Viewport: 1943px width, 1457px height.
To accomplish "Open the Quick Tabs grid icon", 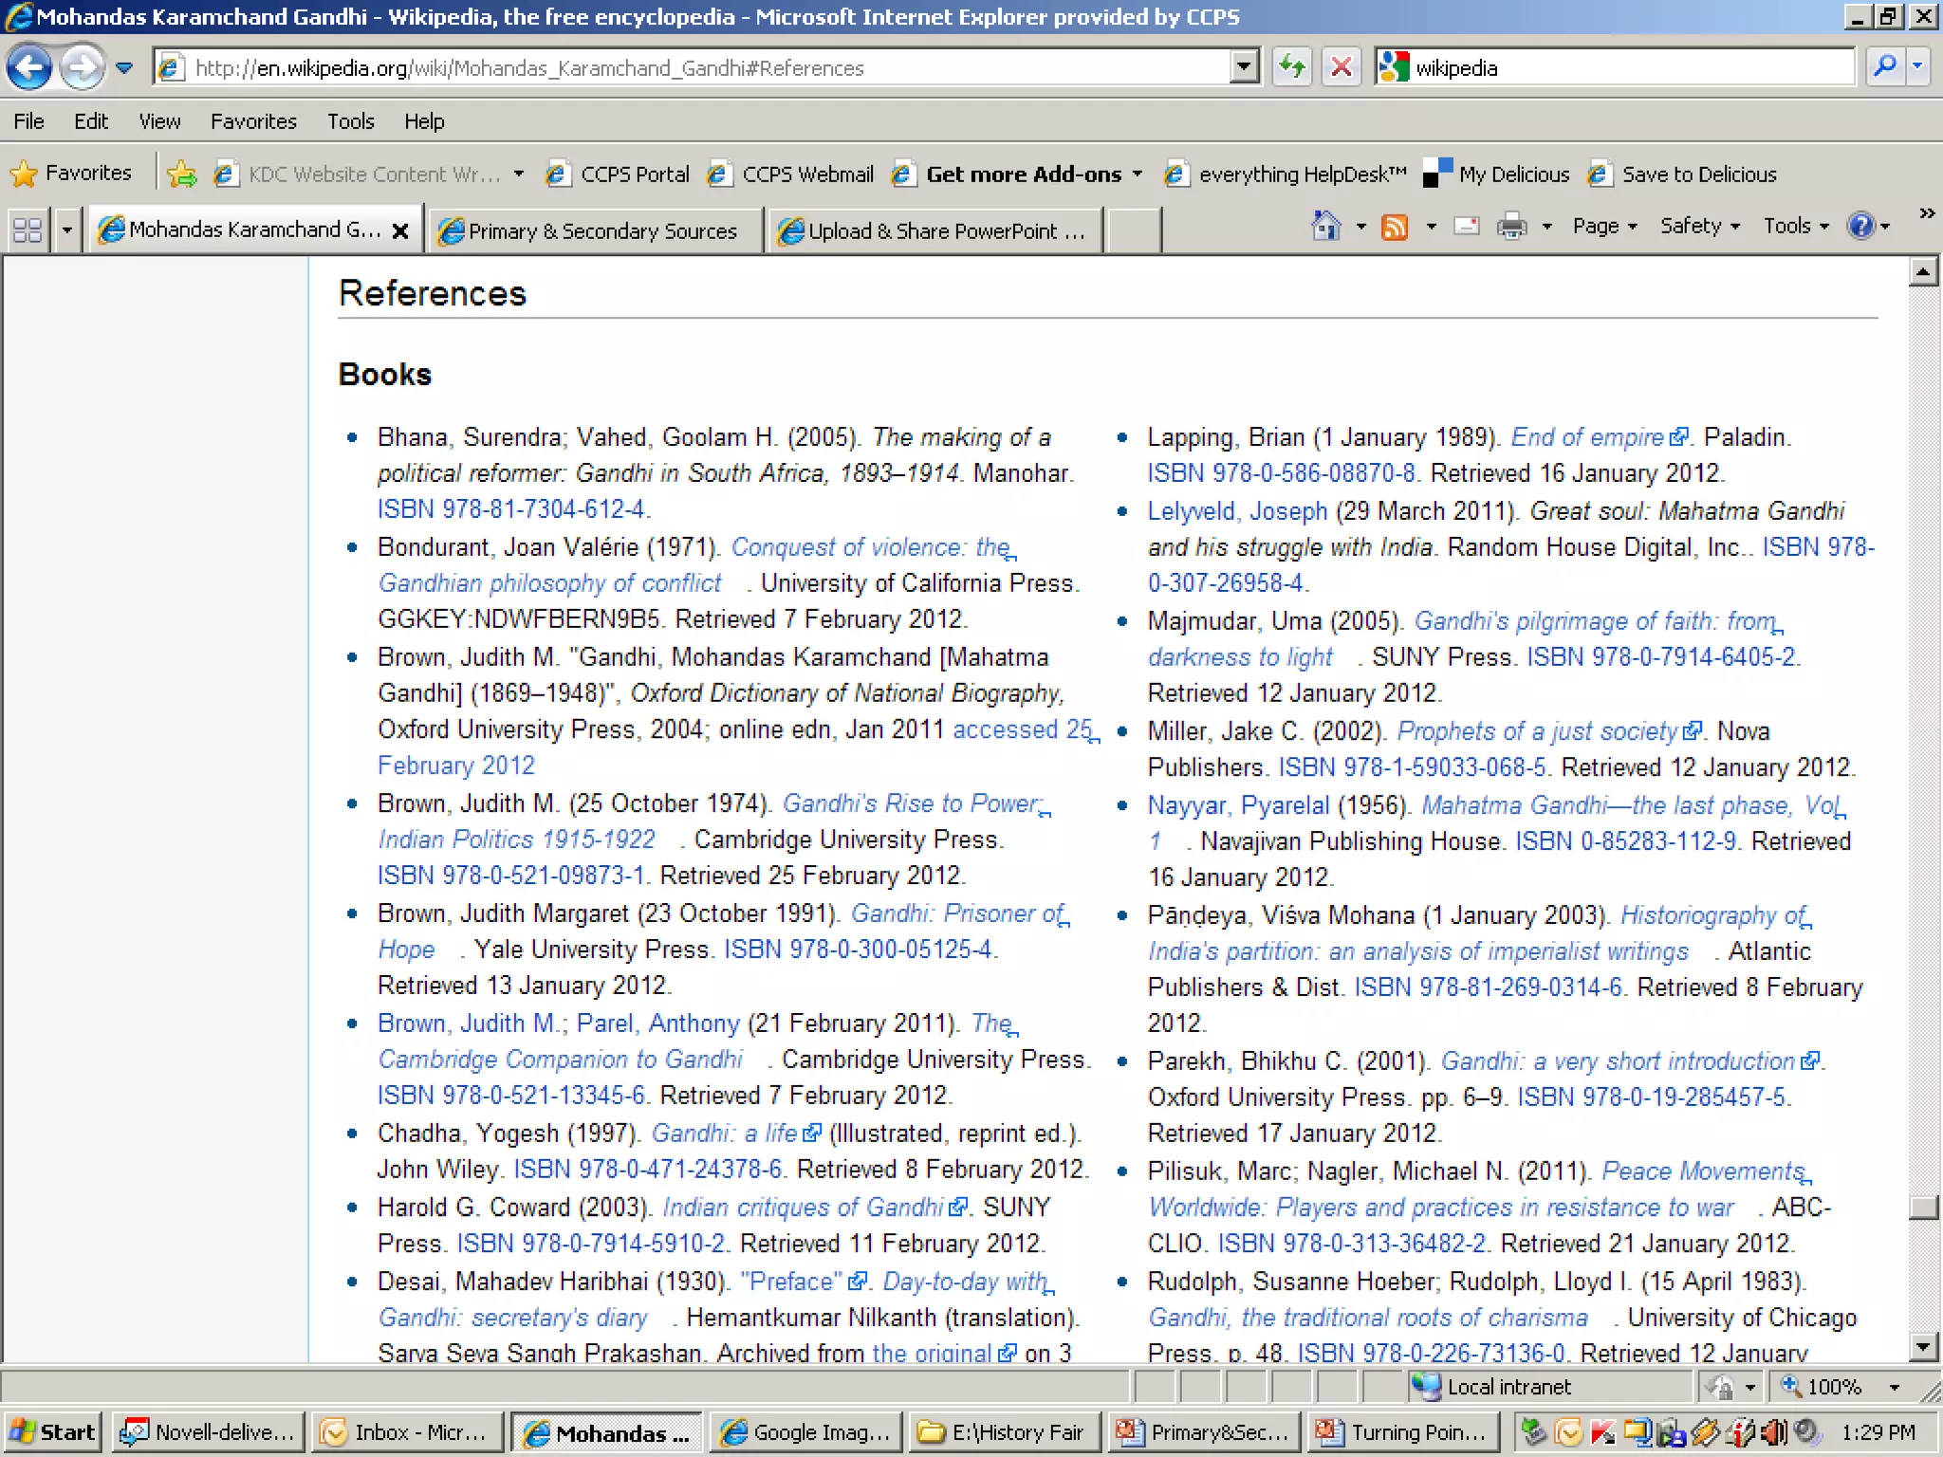I will (x=27, y=231).
